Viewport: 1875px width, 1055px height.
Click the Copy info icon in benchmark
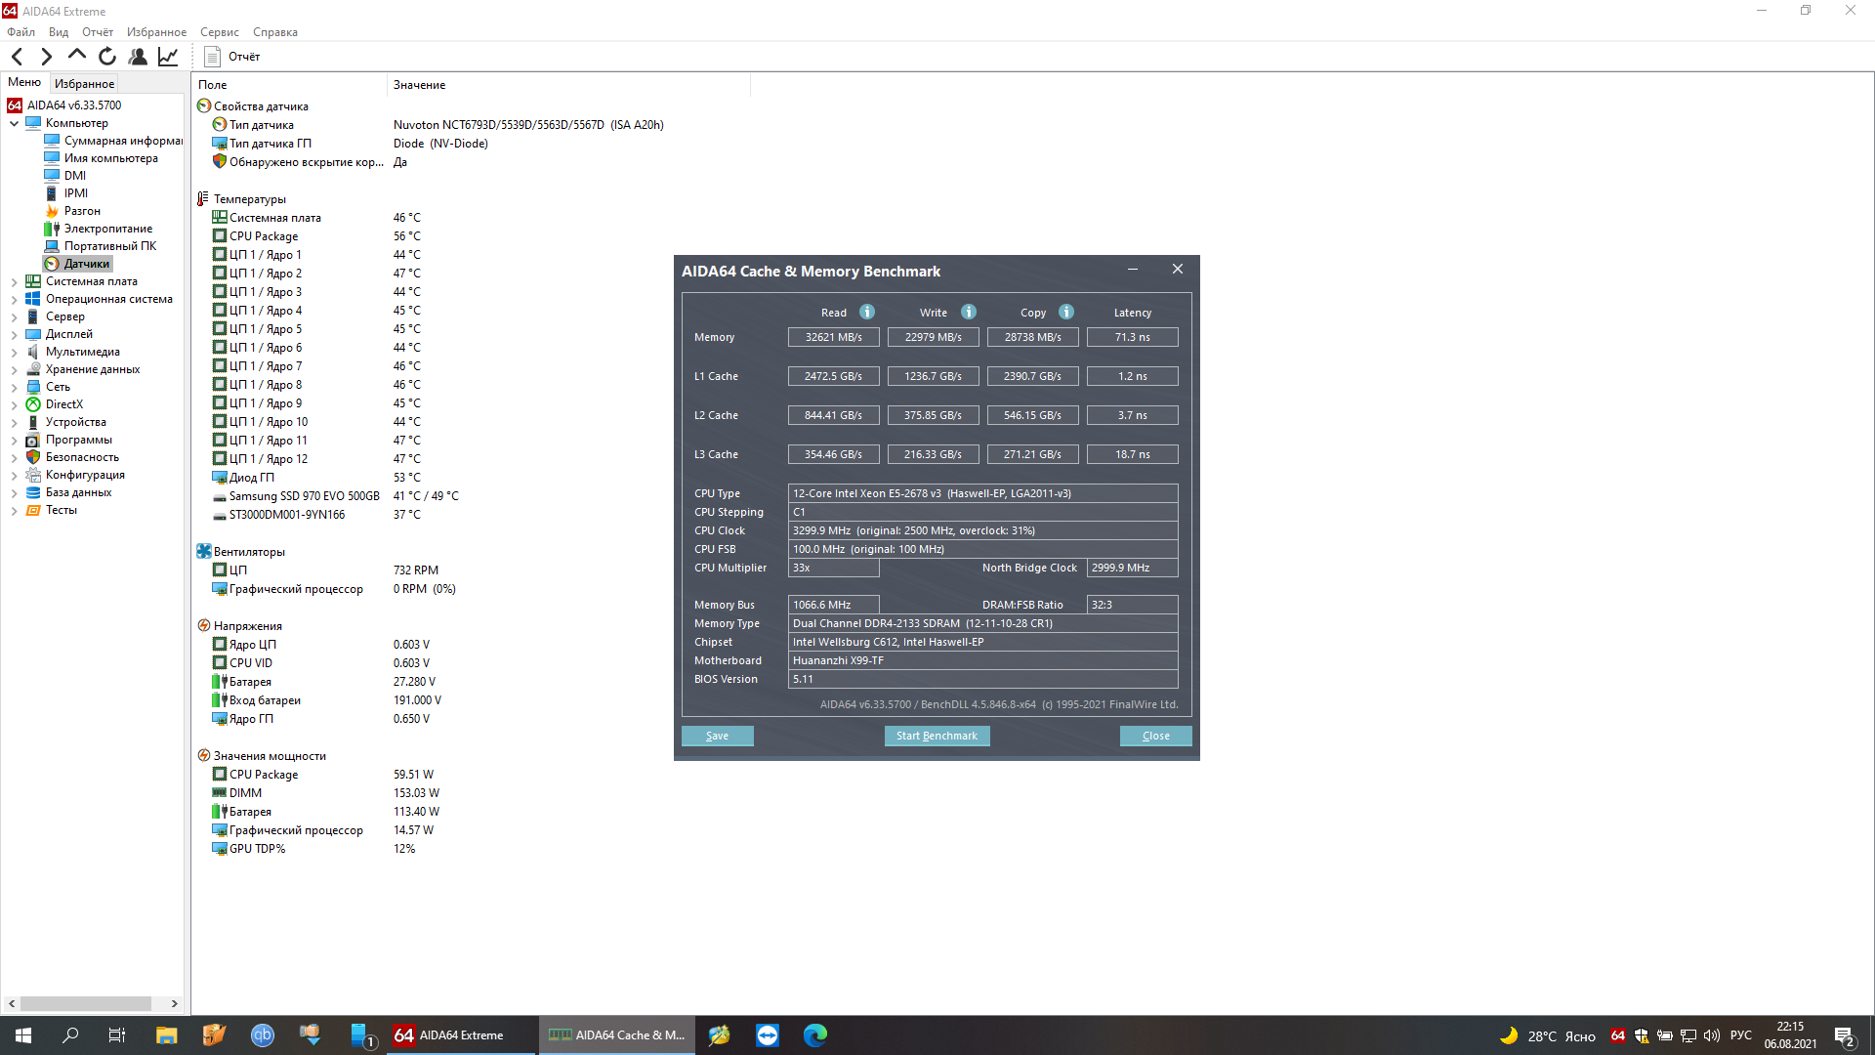(x=1066, y=312)
